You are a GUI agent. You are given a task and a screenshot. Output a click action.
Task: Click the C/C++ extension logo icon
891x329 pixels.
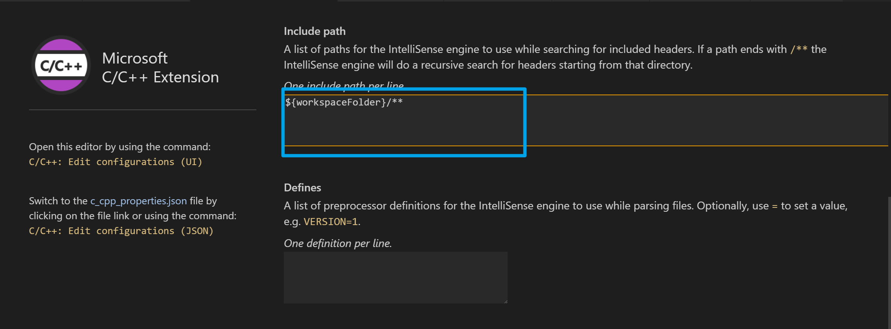point(61,65)
